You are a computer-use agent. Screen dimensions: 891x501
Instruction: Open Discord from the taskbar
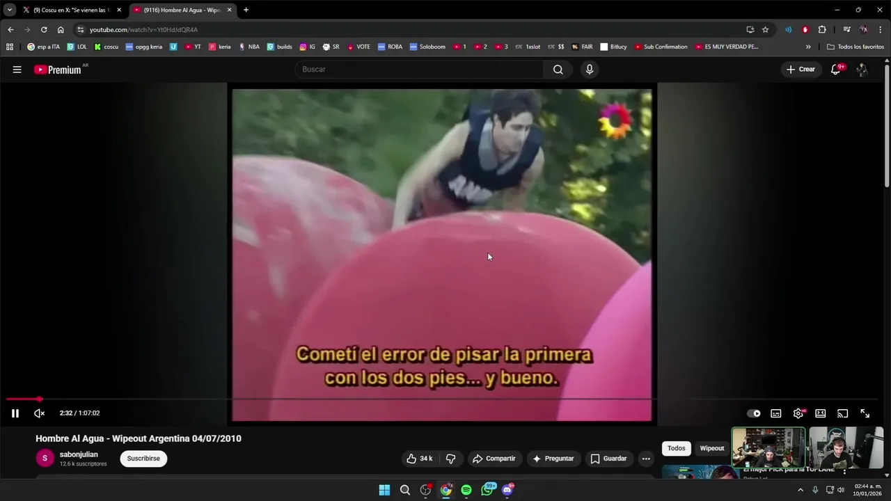507,490
